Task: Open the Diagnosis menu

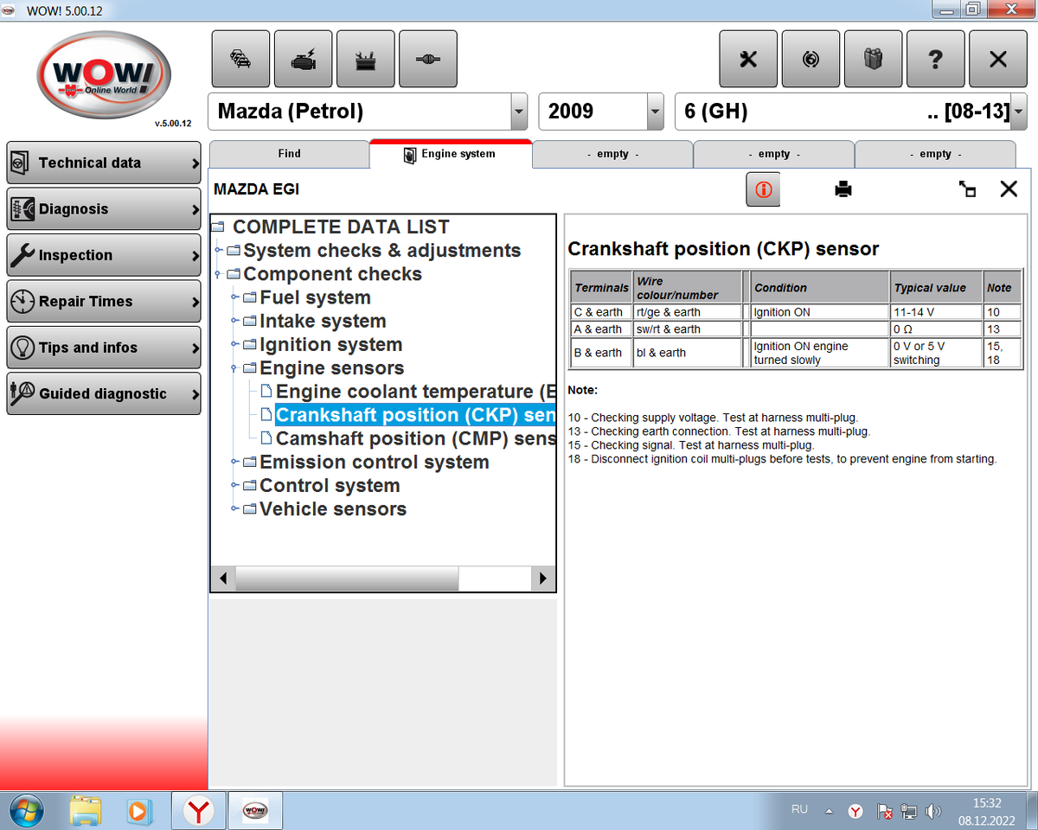Action: coord(104,209)
